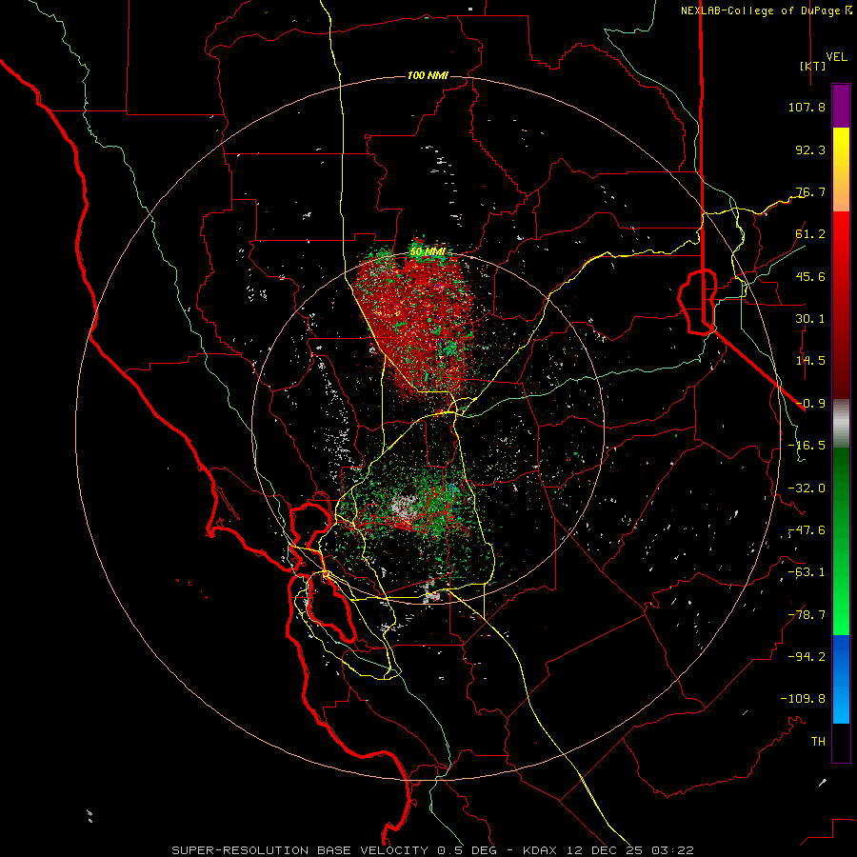The width and height of the screenshot is (857, 857).
Task: Select the 14.5 legend value
Action: click(x=810, y=361)
